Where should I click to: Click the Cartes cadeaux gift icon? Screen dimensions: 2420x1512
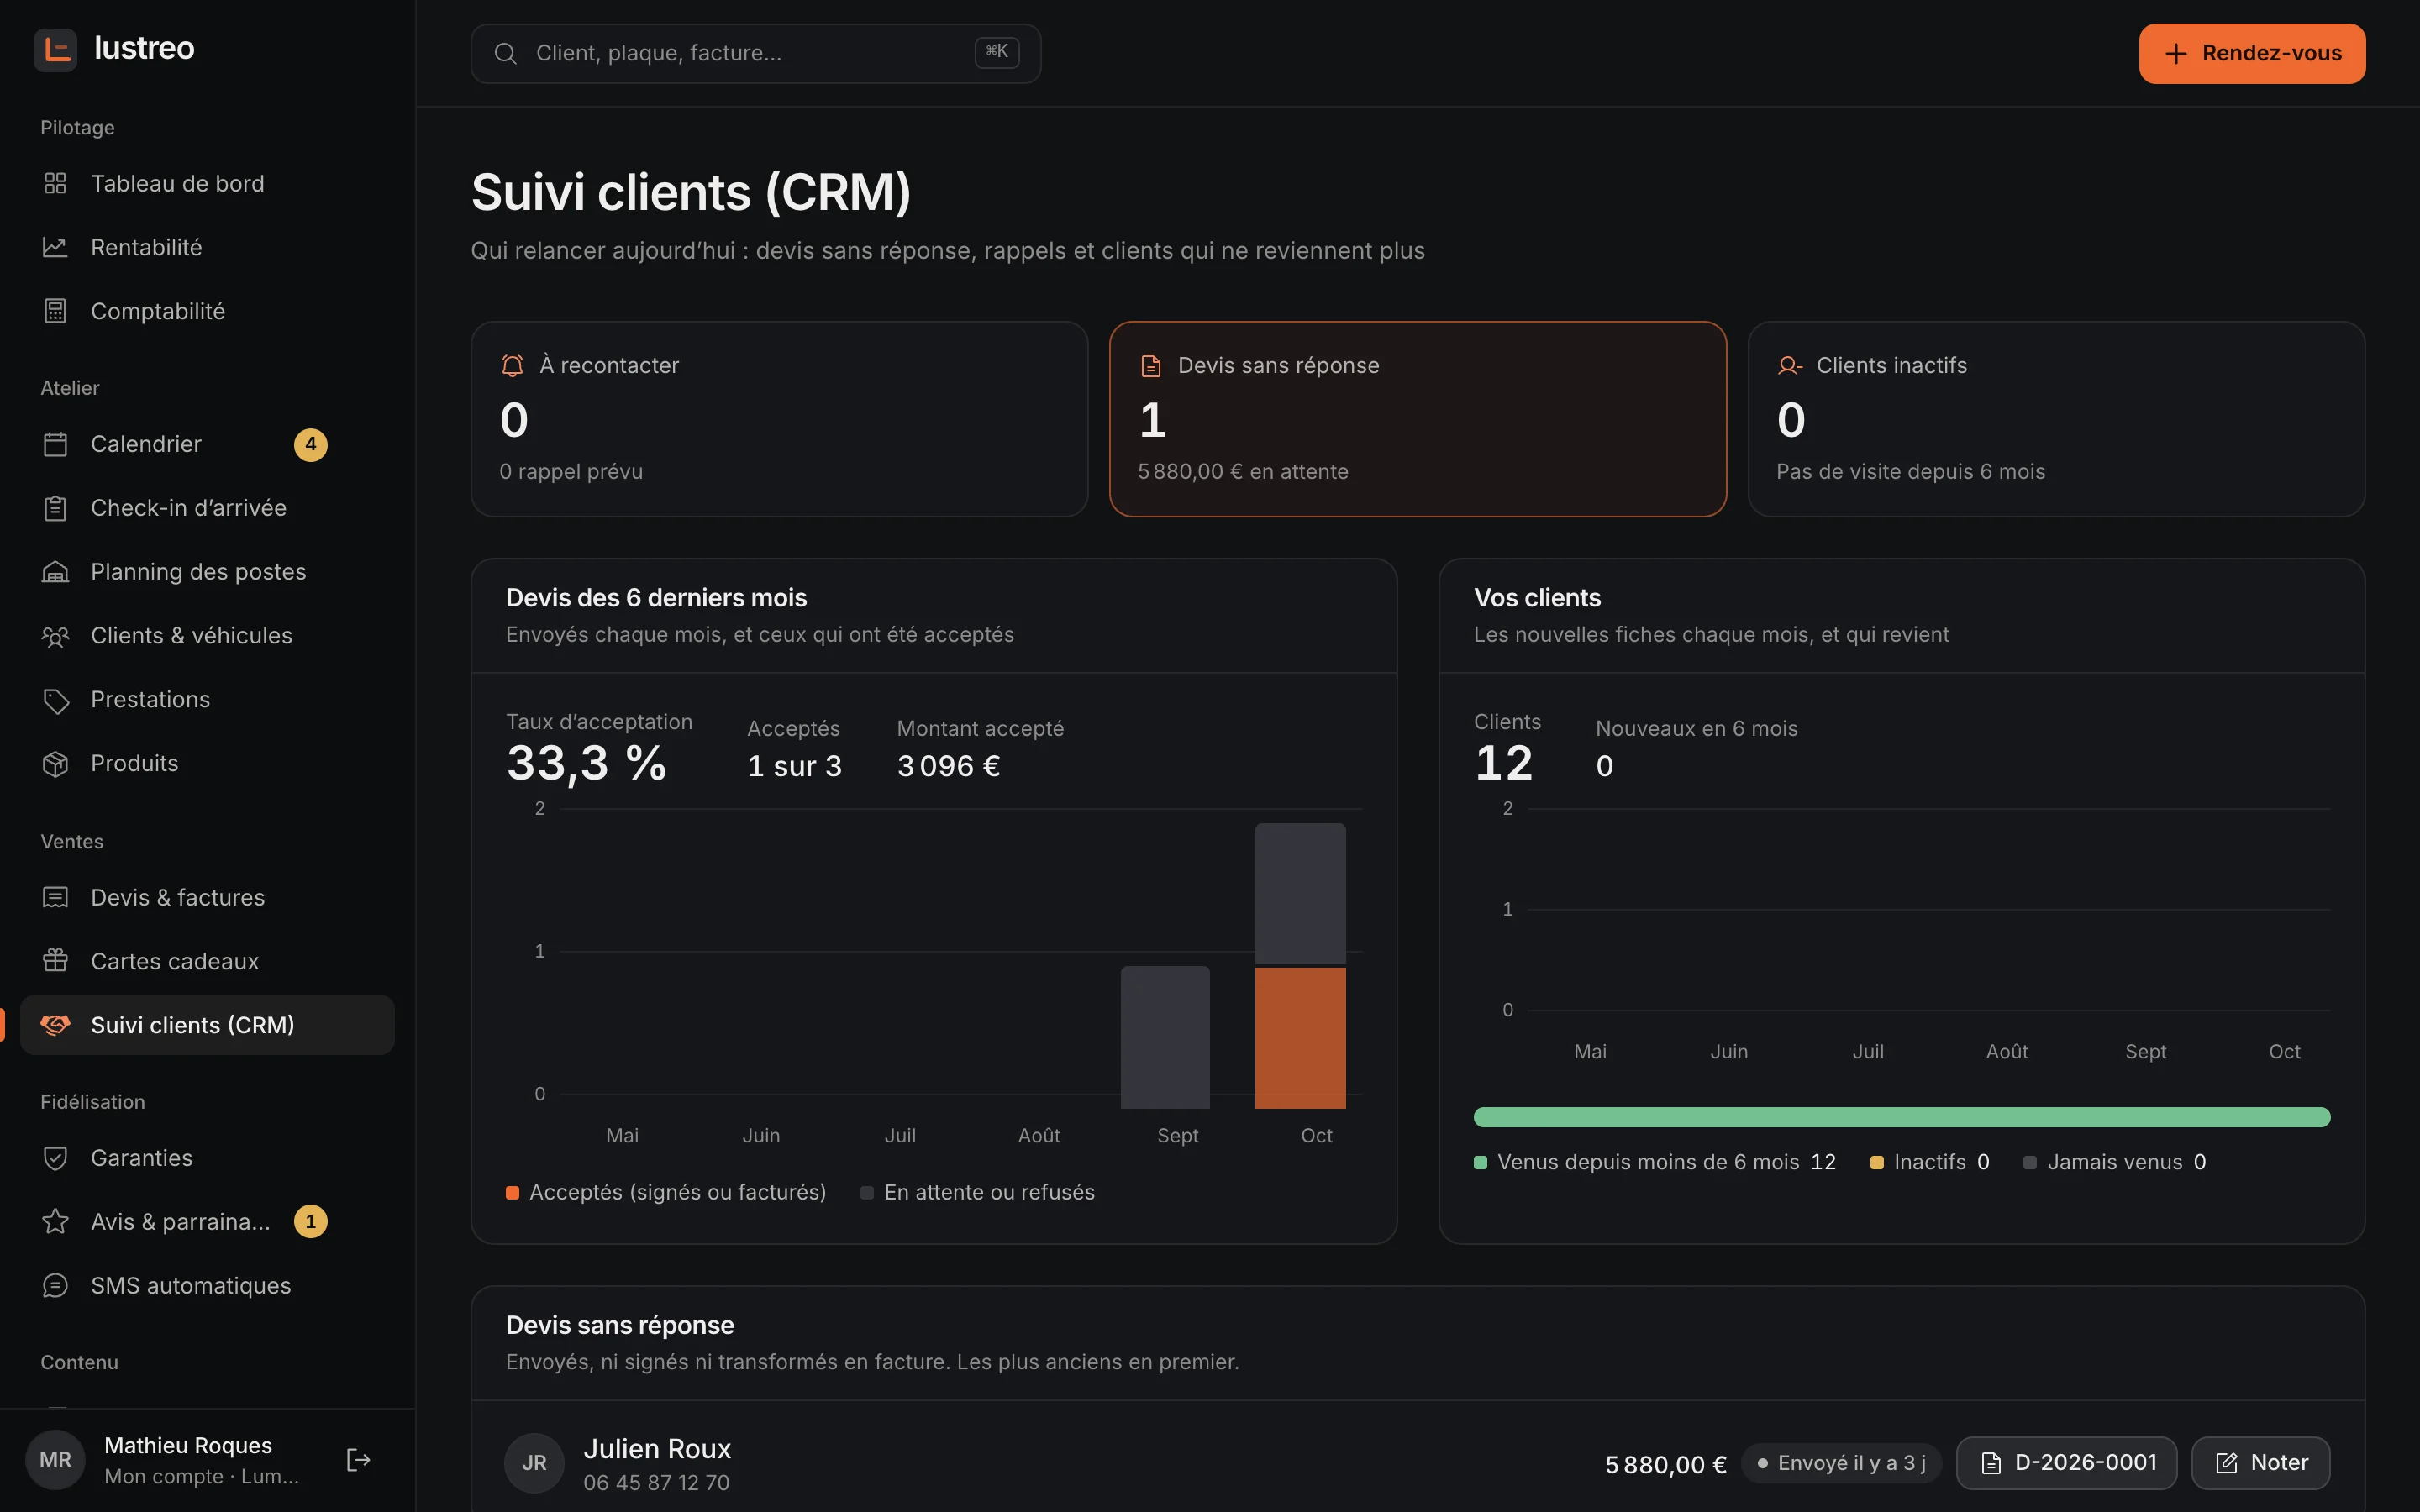coord(55,961)
